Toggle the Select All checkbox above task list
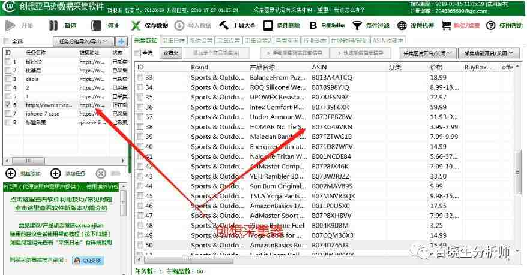This screenshot has width=527, height=275. pos(7,41)
